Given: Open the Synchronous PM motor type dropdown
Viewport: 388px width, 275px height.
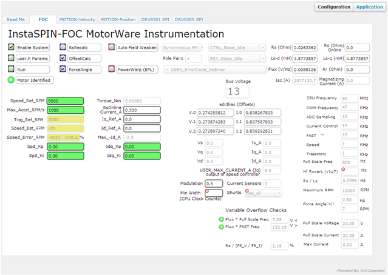Looking at the screenshot, I should (182, 48).
